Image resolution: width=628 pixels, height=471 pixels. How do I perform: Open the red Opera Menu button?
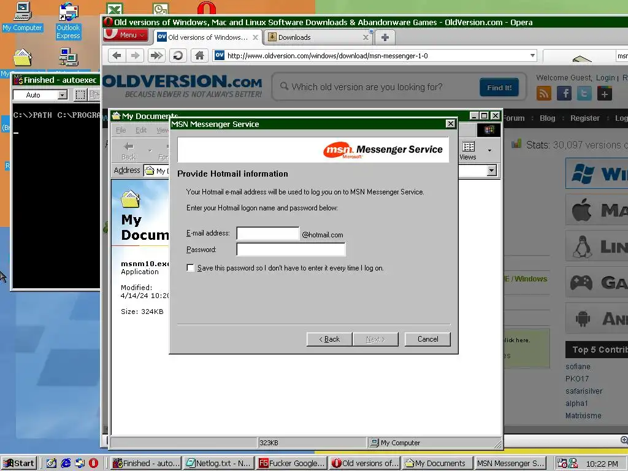(x=126, y=35)
